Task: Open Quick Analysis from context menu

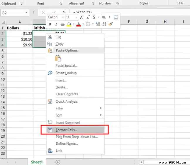Action: [x=75, y=101]
